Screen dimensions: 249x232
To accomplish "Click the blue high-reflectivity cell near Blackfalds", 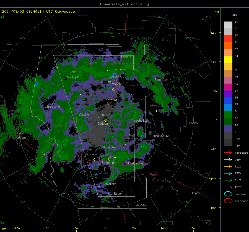I will click(x=114, y=74).
